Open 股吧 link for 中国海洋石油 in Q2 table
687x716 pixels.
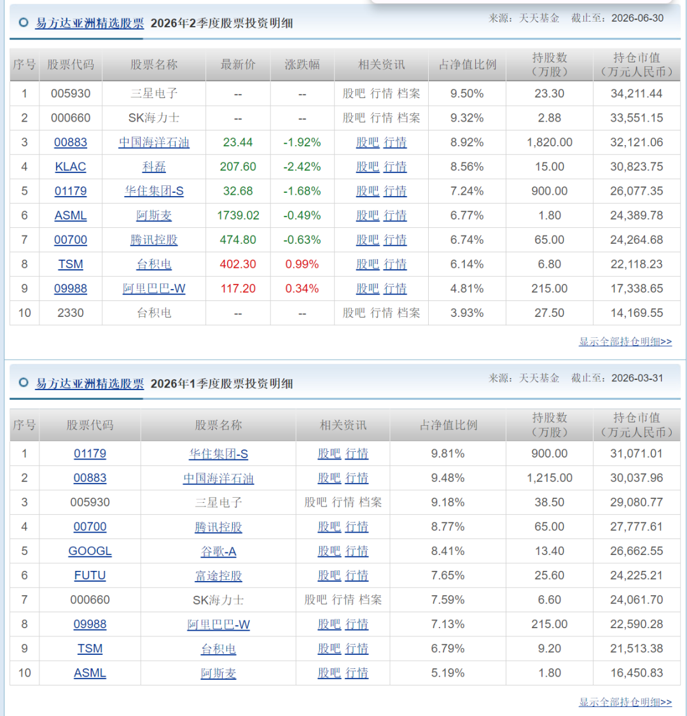coord(368,143)
